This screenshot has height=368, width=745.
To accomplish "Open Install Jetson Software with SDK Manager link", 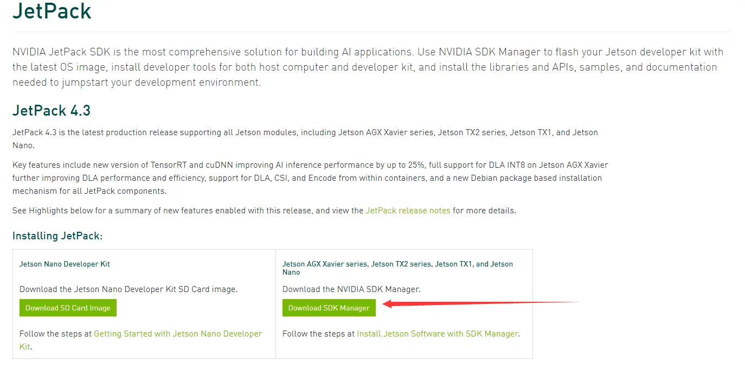I will pyautogui.click(x=437, y=334).
